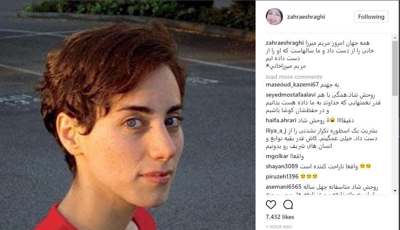Visit seyedmostafaalavi commenter profile

point(291,95)
